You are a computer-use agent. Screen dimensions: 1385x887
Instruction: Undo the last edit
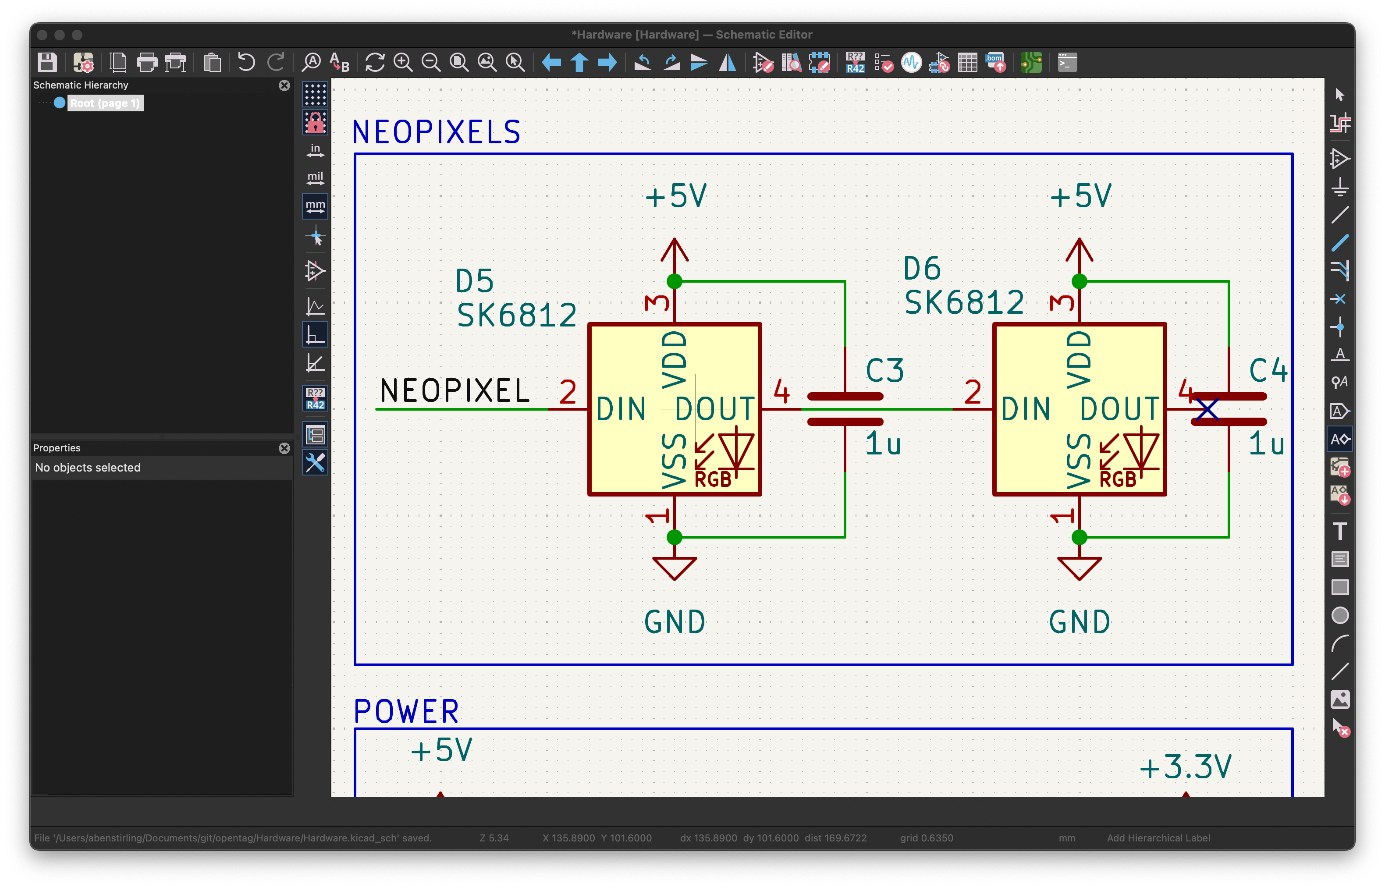[246, 62]
